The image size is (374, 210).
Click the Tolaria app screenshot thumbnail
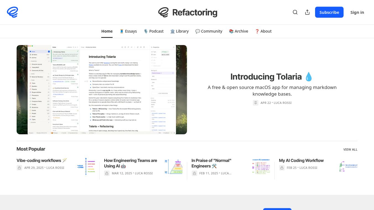pyautogui.click(x=102, y=90)
